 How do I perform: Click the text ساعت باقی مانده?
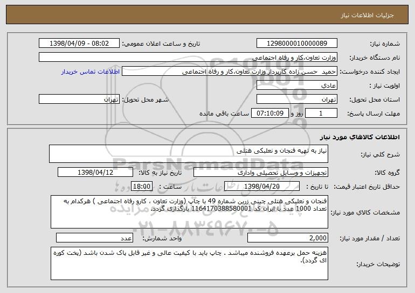point(224,113)
